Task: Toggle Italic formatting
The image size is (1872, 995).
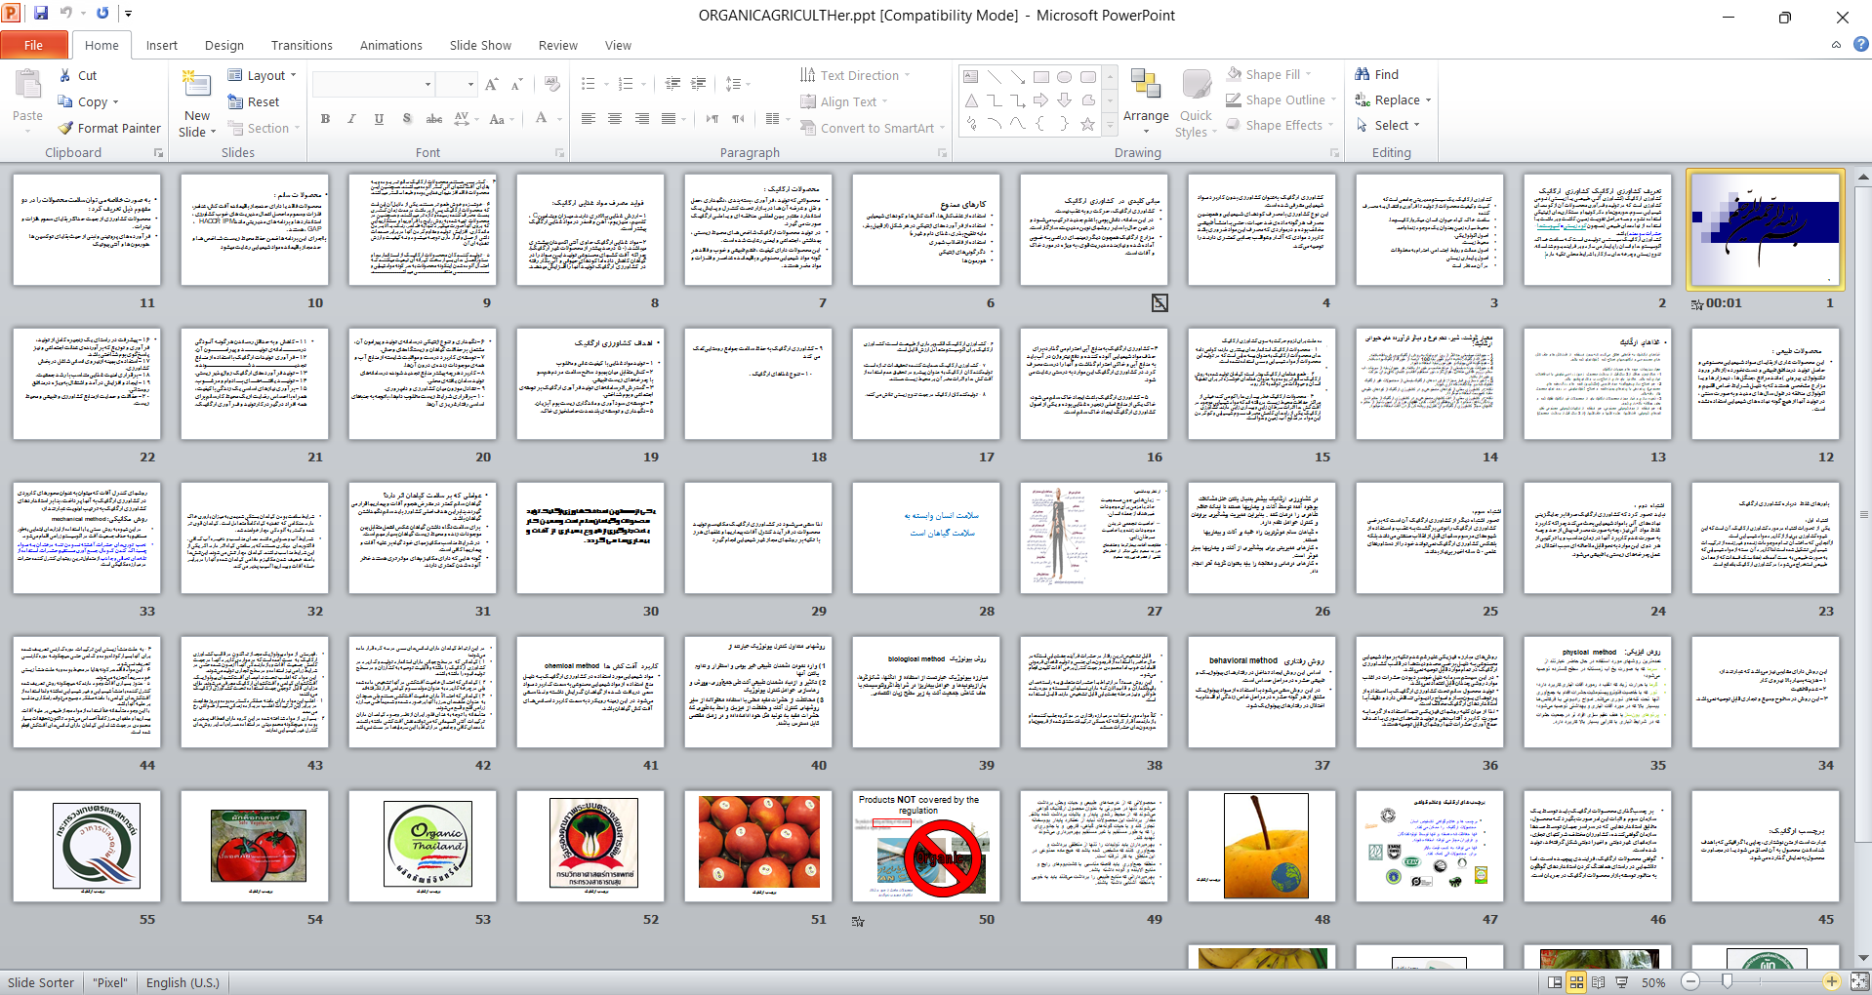Action: tap(351, 119)
